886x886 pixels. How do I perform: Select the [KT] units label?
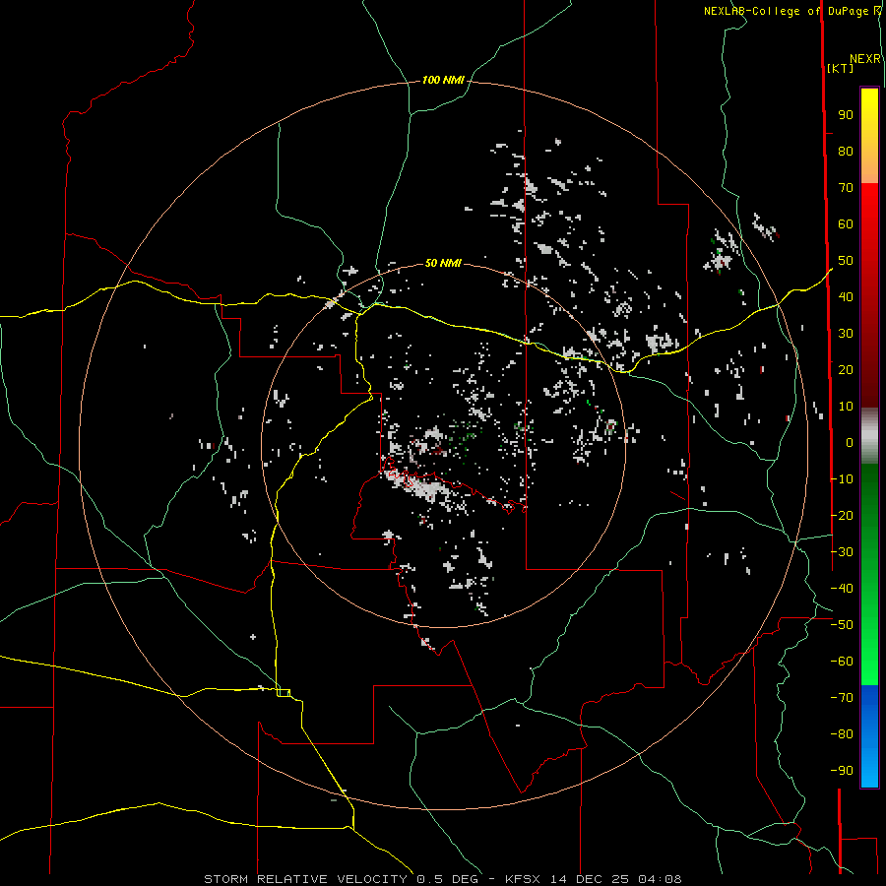(x=840, y=68)
